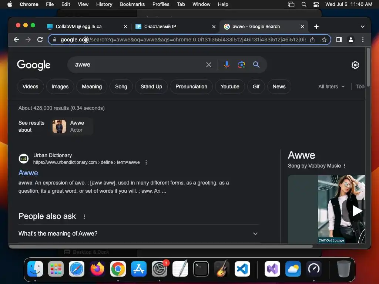Focus the Chrome address bar URL

tap(183, 40)
